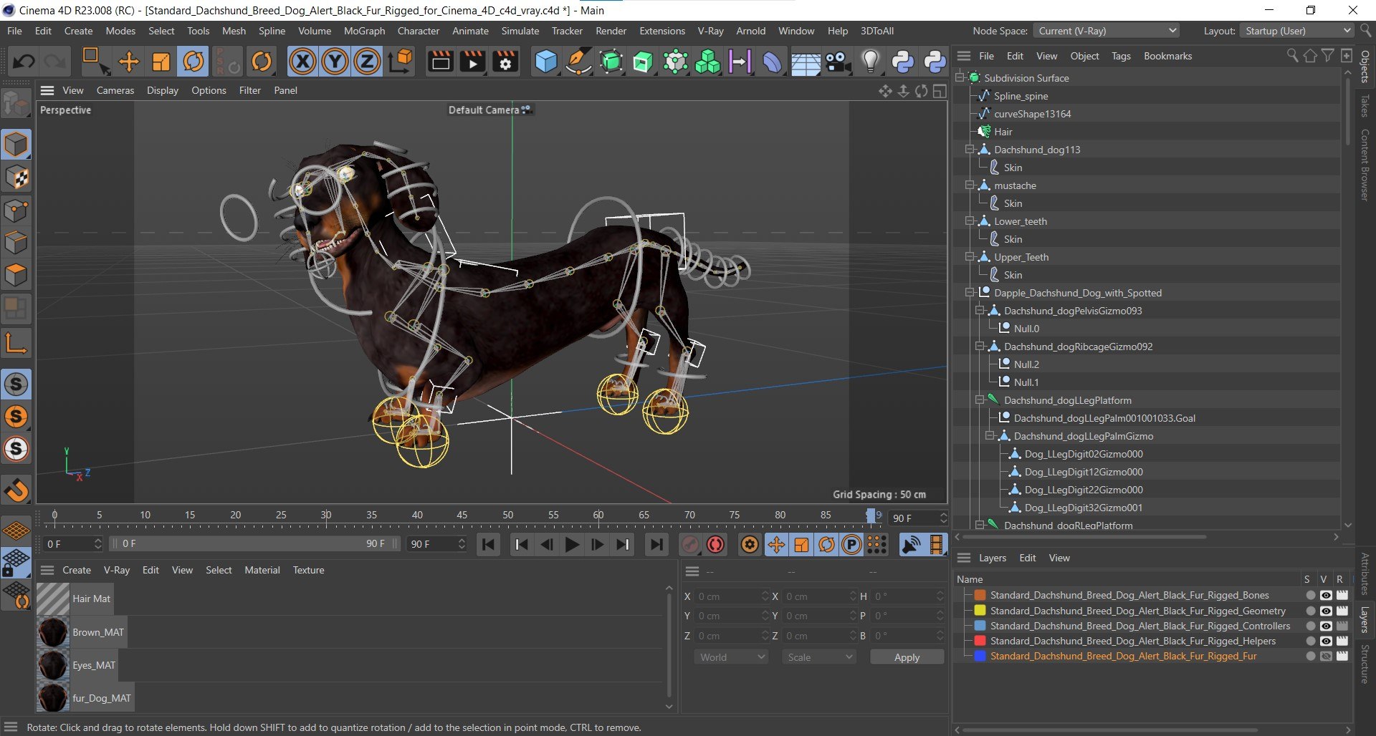Click the Make Editable icon in left toolbar
The height and width of the screenshot is (736, 1376).
[x=16, y=105]
